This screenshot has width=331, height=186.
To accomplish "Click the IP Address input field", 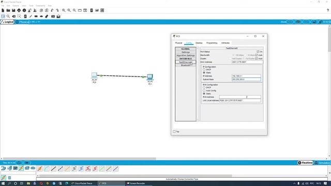I will point(246,76).
